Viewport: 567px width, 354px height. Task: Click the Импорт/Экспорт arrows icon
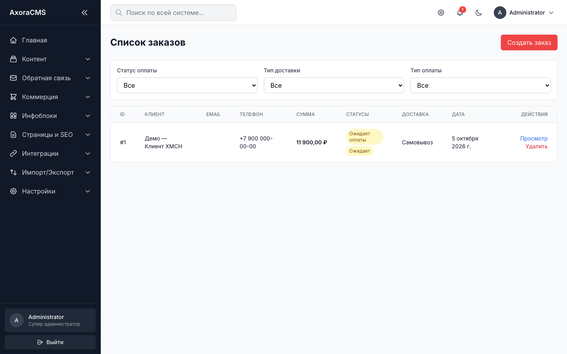13,172
